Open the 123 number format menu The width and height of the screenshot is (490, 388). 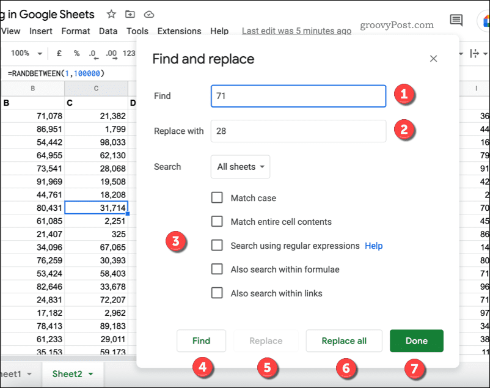(129, 53)
